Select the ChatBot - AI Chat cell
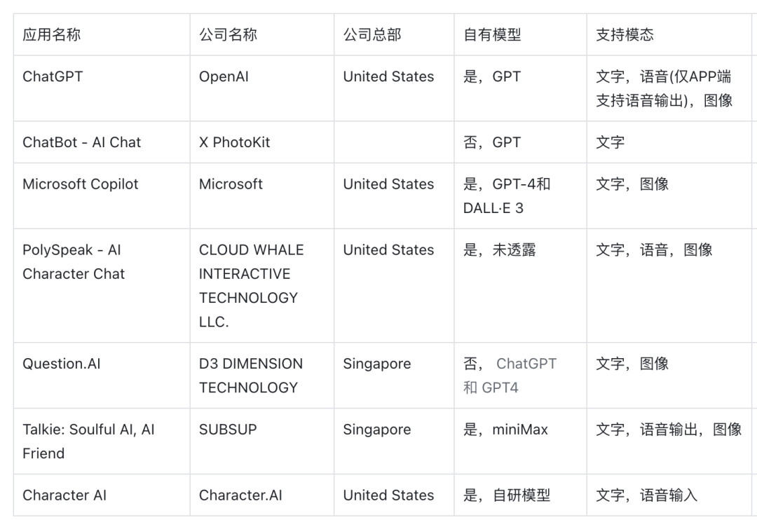This screenshot has width=757, height=520. coord(102,142)
